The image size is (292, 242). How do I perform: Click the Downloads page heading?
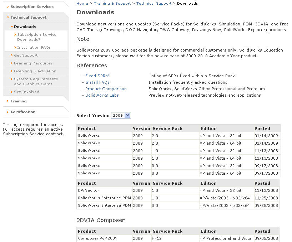(x=95, y=12)
